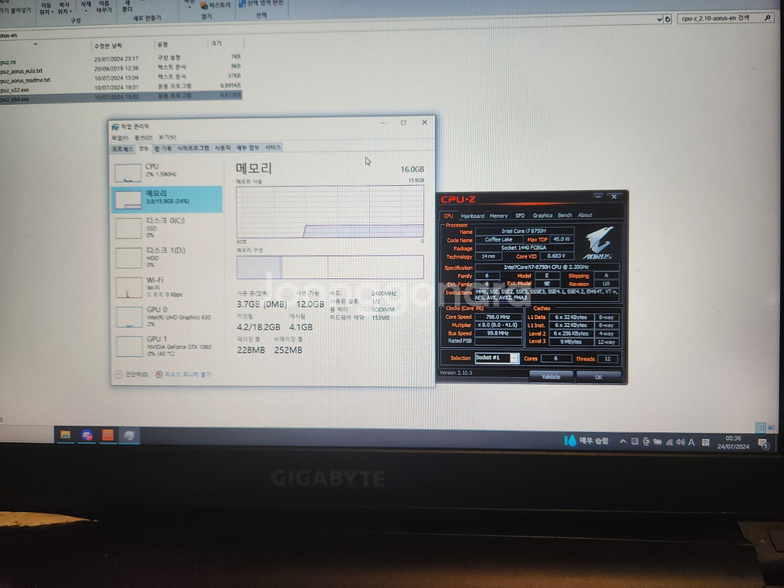The height and width of the screenshot is (588, 784).
Task: Click 새 폴더 button in Explorer ribbon
Action: pos(127,6)
